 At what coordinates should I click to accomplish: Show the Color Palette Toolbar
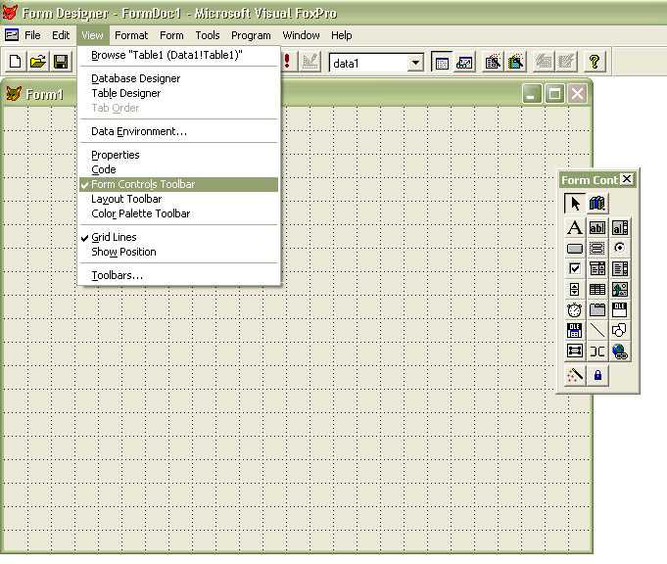click(178, 213)
